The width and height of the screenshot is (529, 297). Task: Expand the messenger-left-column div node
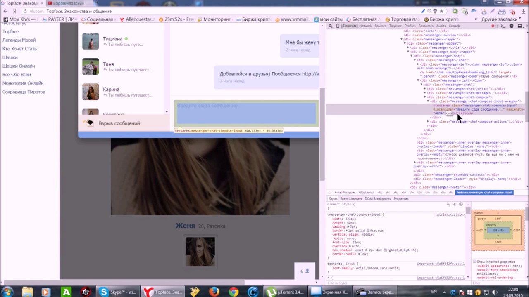[x=418, y=64]
